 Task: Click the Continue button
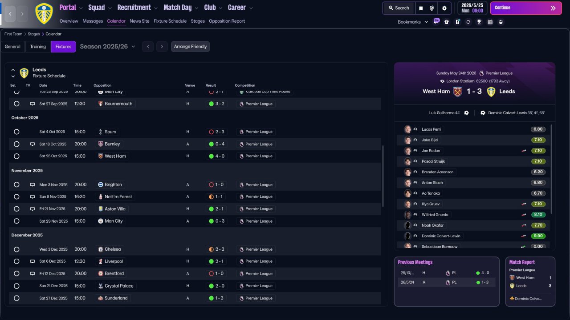point(526,8)
